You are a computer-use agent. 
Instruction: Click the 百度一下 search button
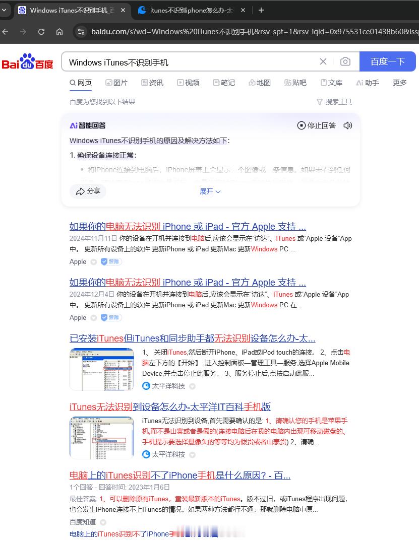pos(388,62)
